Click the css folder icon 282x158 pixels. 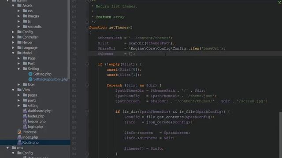tap(25, 11)
